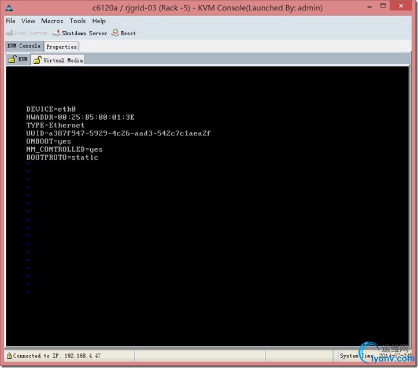Click the NM_CONTROLLED=yes line
This screenshot has width=418, height=368.
64,149
